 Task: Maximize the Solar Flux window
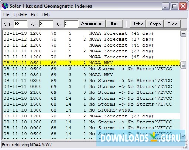click(174, 6)
